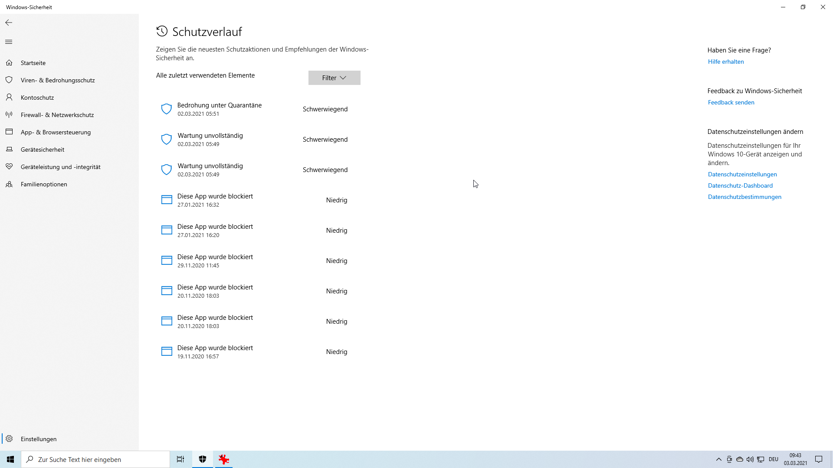The image size is (833, 468).
Task: Open Gerätesicherheit laptop icon
Action: (9, 149)
